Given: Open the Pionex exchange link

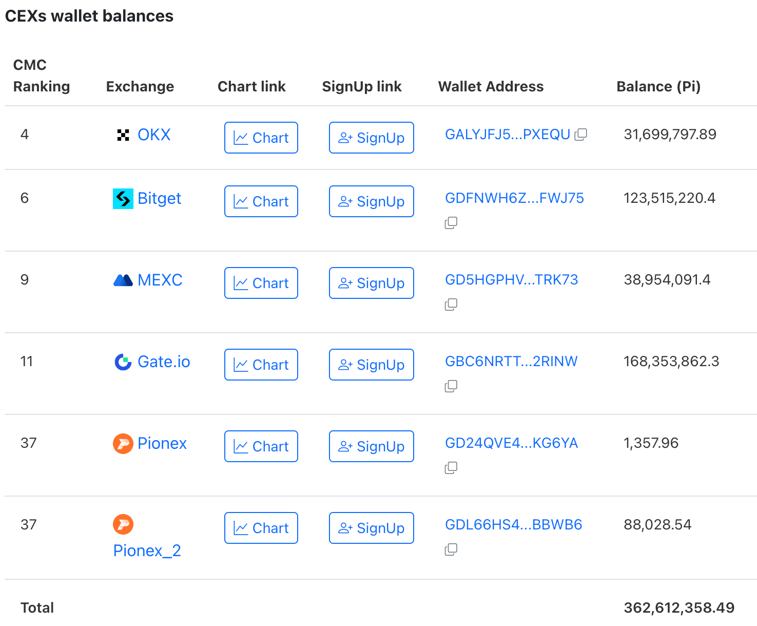Looking at the screenshot, I should pos(162,443).
